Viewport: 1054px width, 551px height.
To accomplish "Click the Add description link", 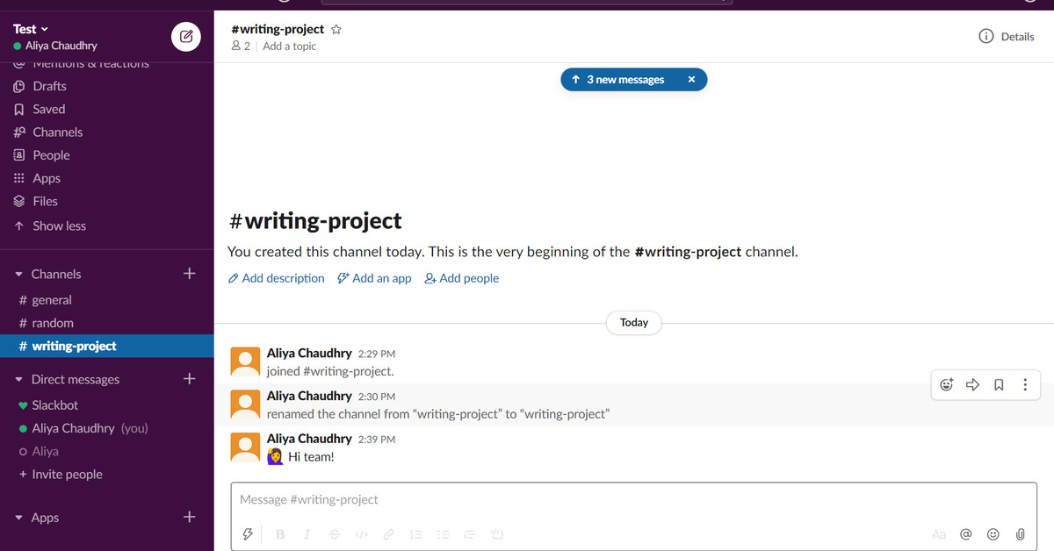I will pos(276,278).
